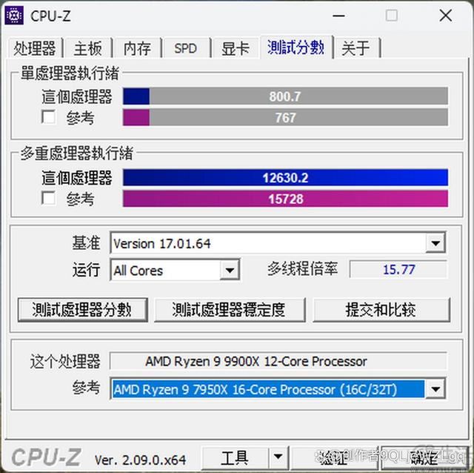Select the SPD tab
This screenshot has height=473, width=474.
(185, 48)
